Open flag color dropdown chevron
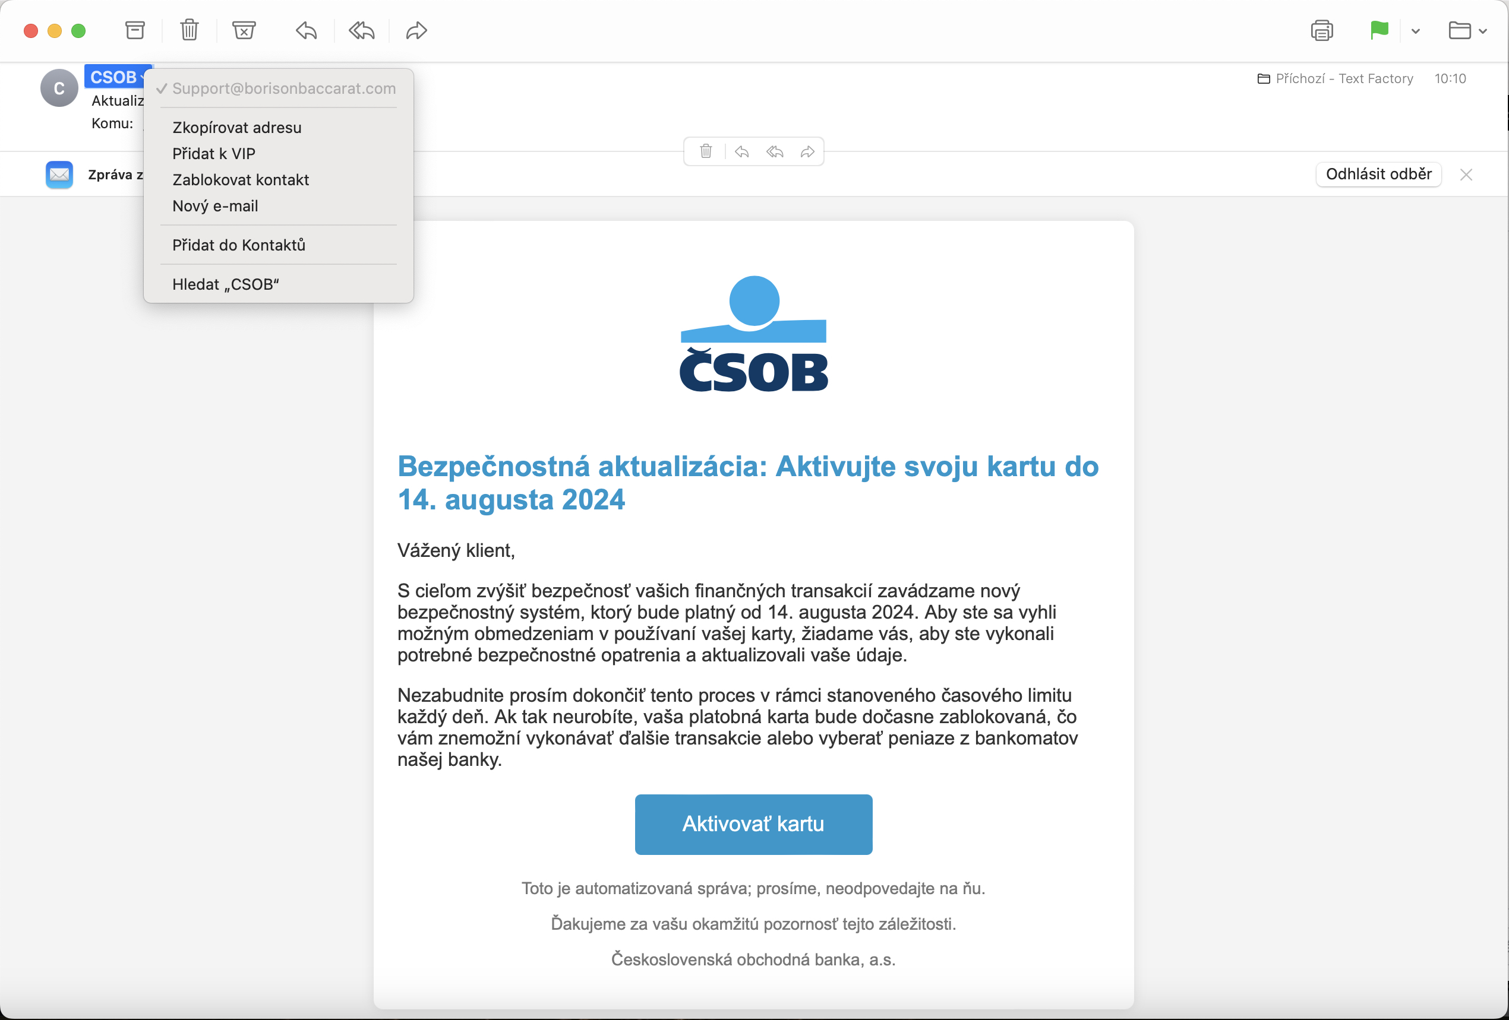Screen dimensions: 1509x1020 (x=1416, y=31)
